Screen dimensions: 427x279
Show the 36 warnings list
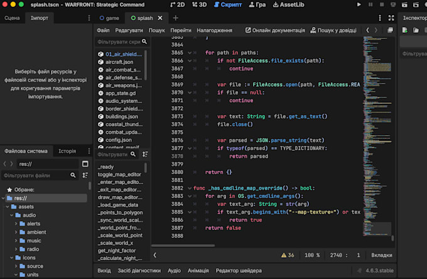click(288, 255)
